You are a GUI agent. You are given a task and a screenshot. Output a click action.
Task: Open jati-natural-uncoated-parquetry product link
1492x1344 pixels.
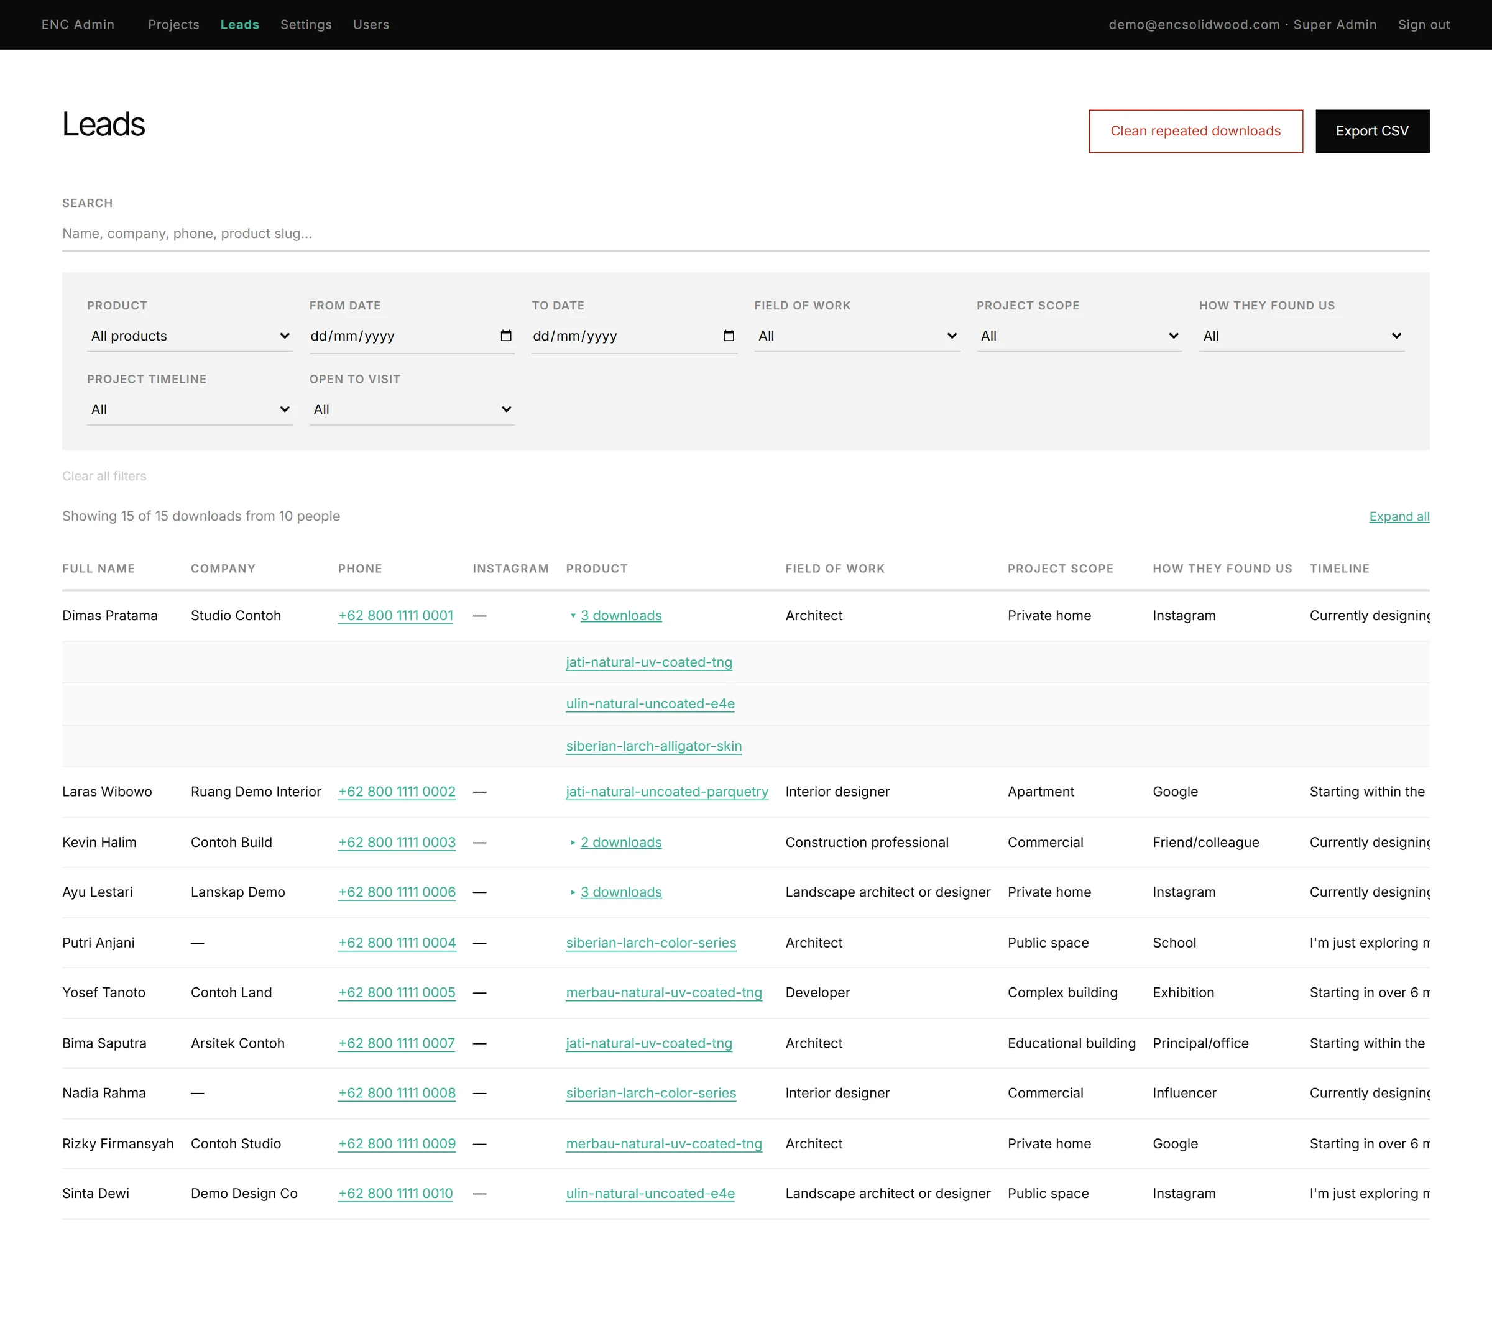[667, 792]
